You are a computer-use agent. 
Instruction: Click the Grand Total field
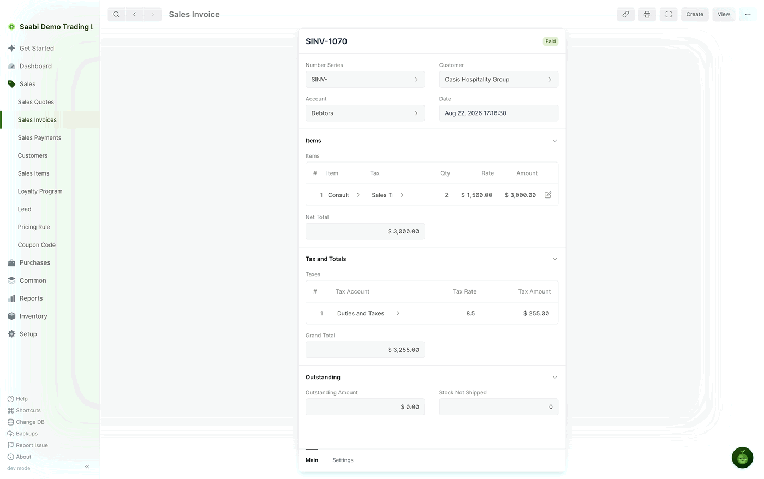[x=365, y=350]
